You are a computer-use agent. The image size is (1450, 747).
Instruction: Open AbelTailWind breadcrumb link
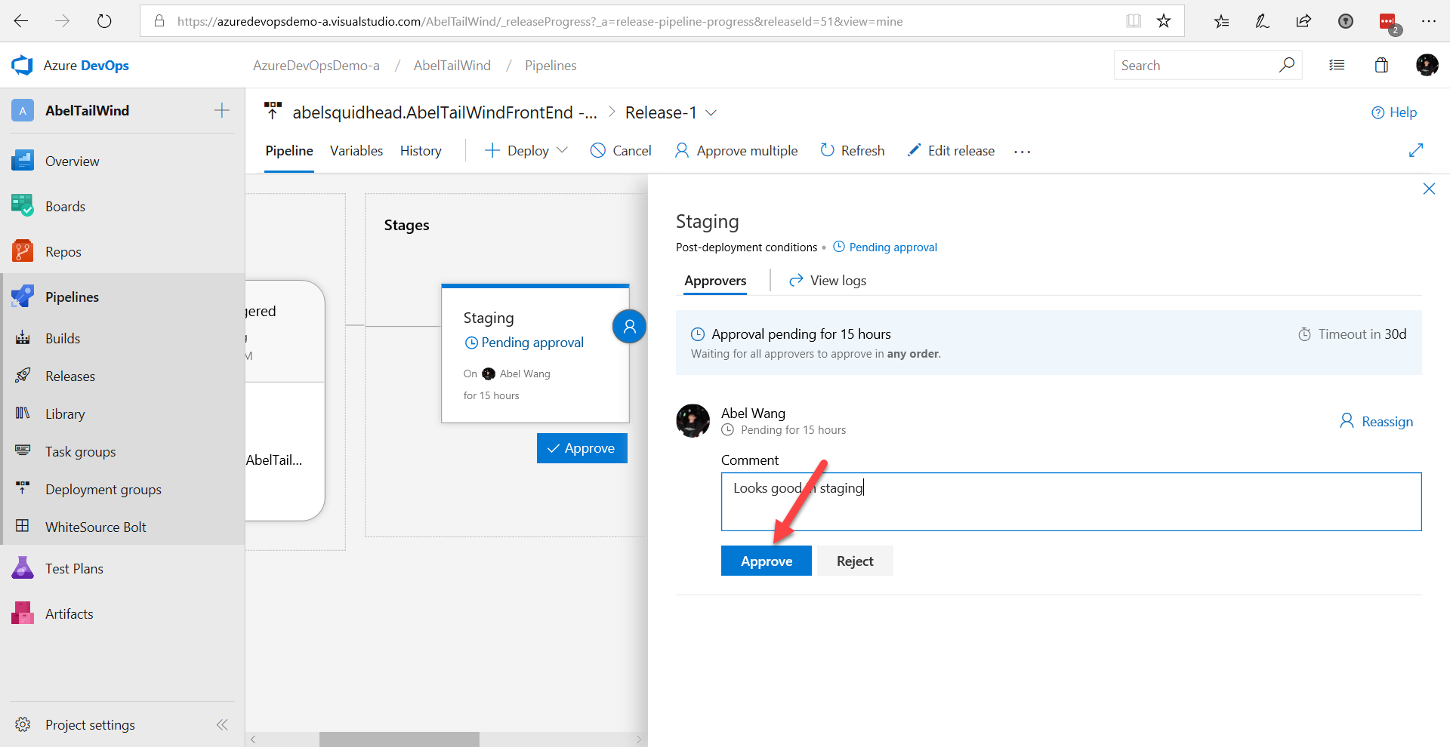pyautogui.click(x=452, y=66)
